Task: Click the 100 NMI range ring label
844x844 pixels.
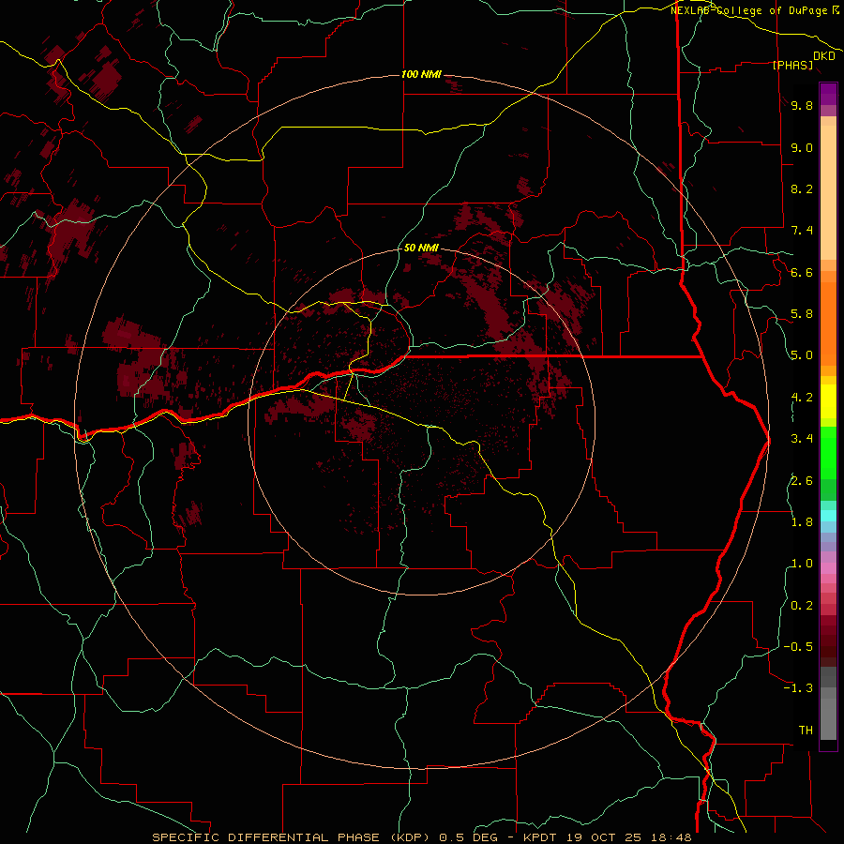Action: point(421,74)
